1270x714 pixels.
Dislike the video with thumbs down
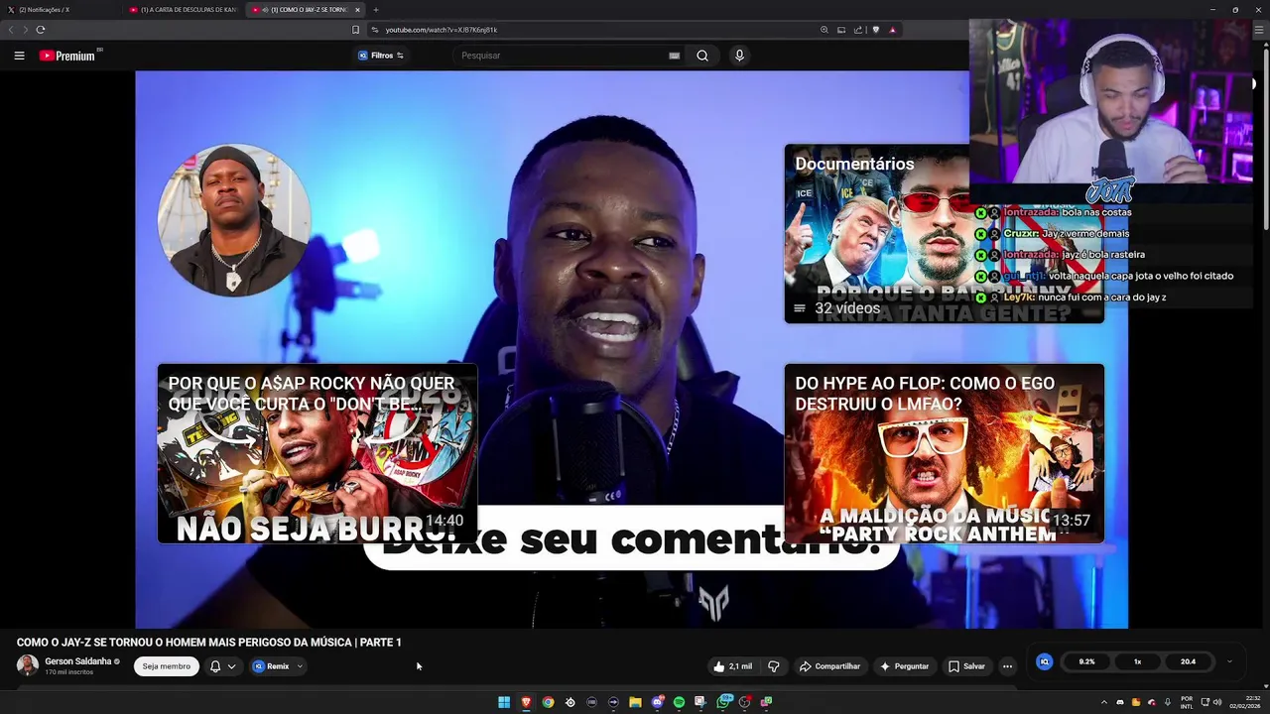774,666
